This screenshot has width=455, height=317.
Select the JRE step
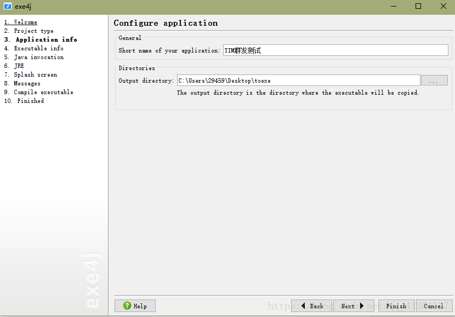pos(14,66)
